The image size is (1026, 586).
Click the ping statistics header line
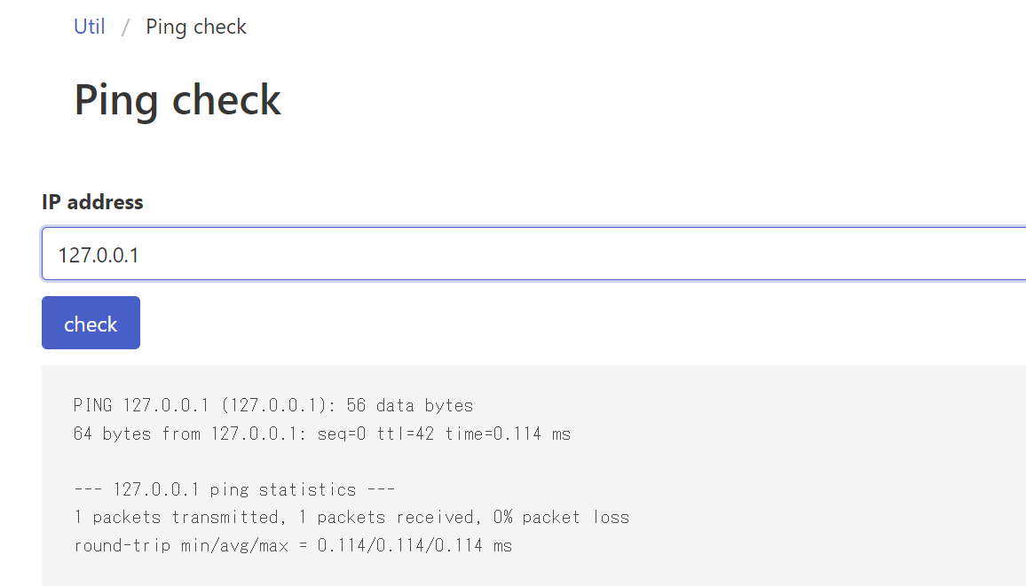(234, 488)
